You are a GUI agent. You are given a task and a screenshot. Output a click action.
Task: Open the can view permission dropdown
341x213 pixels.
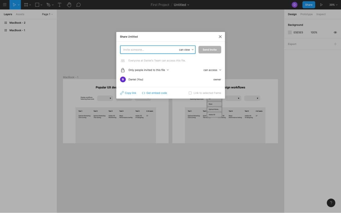(186, 50)
